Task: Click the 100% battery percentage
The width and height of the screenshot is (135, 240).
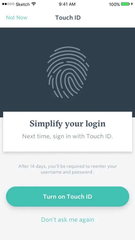Action: (114, 5)
